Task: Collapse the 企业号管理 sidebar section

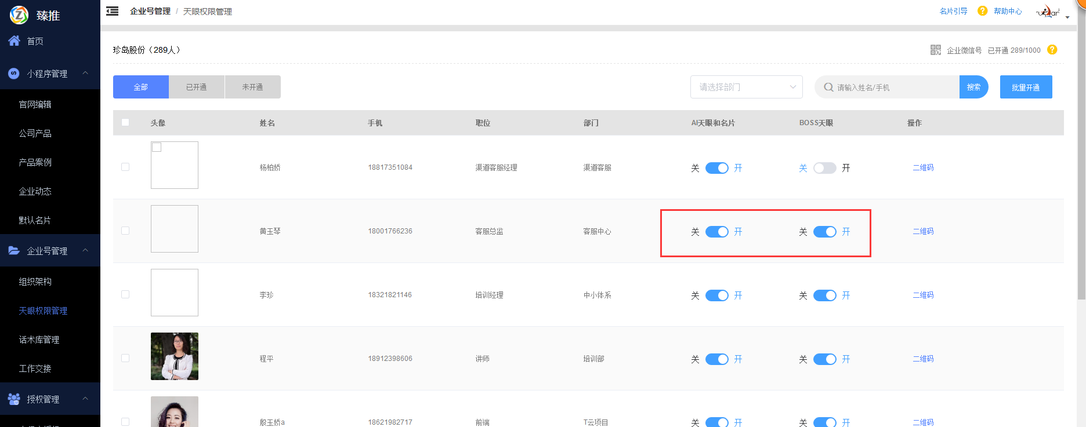Action: tap(85, 250)
